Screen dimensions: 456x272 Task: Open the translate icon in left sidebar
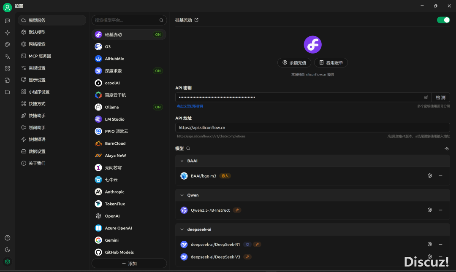[7, 57]
